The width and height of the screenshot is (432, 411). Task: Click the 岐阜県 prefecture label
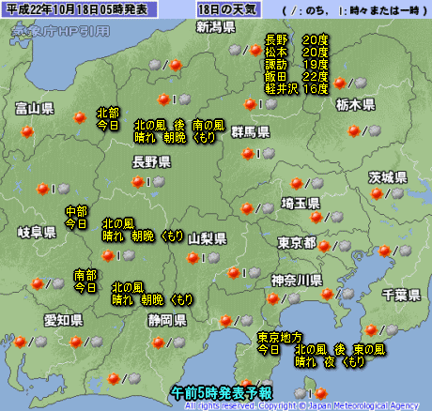(37, 233)
